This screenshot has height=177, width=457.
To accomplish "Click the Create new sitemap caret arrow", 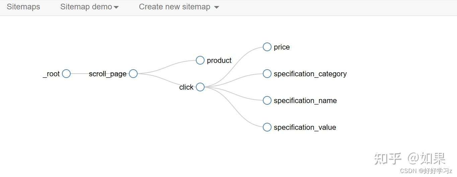I will (217, 7).
